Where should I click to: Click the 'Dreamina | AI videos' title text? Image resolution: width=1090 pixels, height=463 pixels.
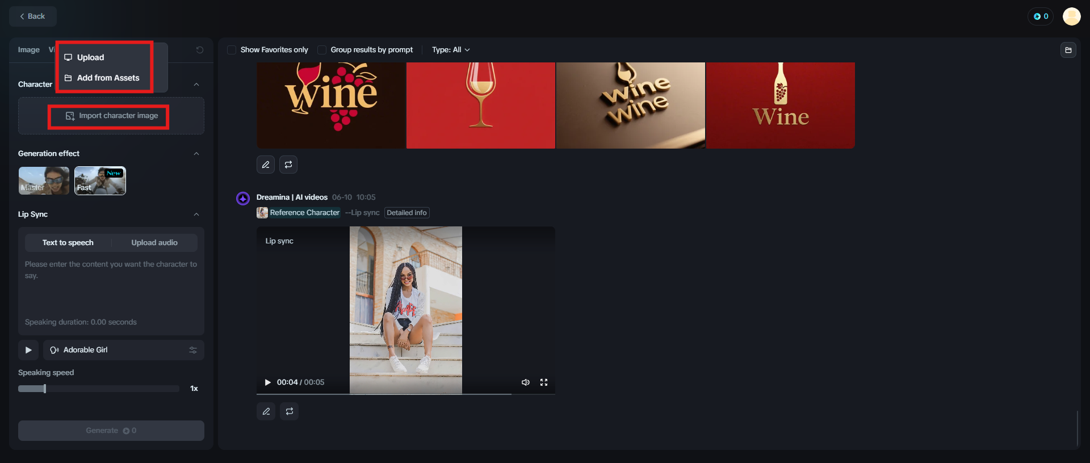[292, 197]
